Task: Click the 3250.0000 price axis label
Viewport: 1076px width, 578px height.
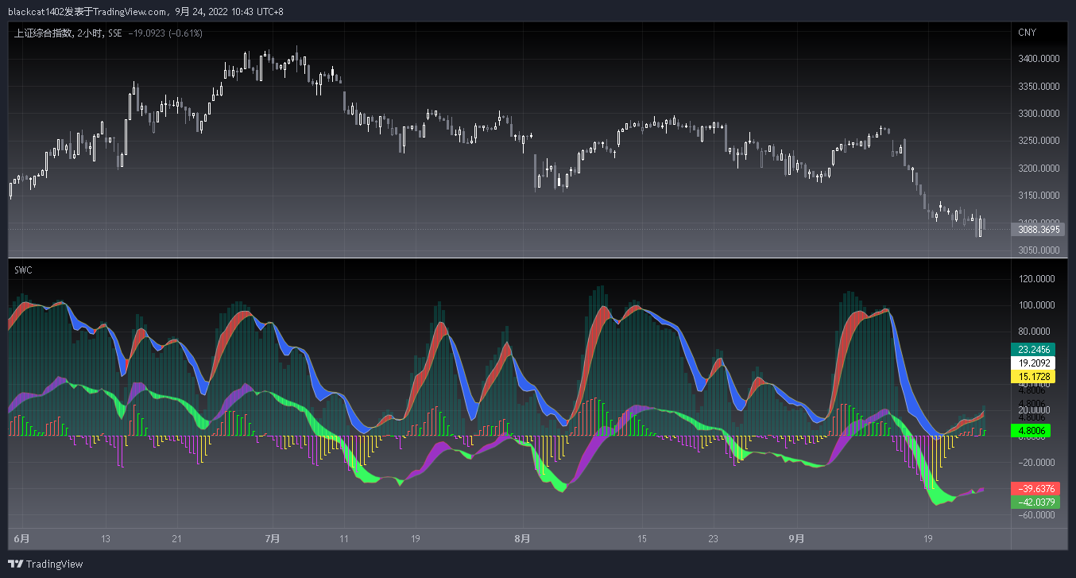Action: (1039, 141)
